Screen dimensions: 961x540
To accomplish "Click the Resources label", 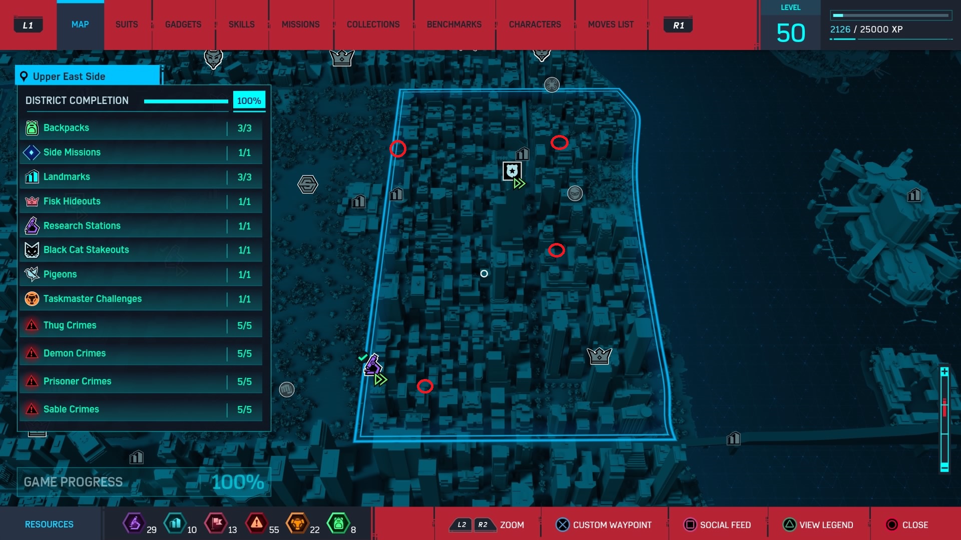I will [x=49, y=524].
